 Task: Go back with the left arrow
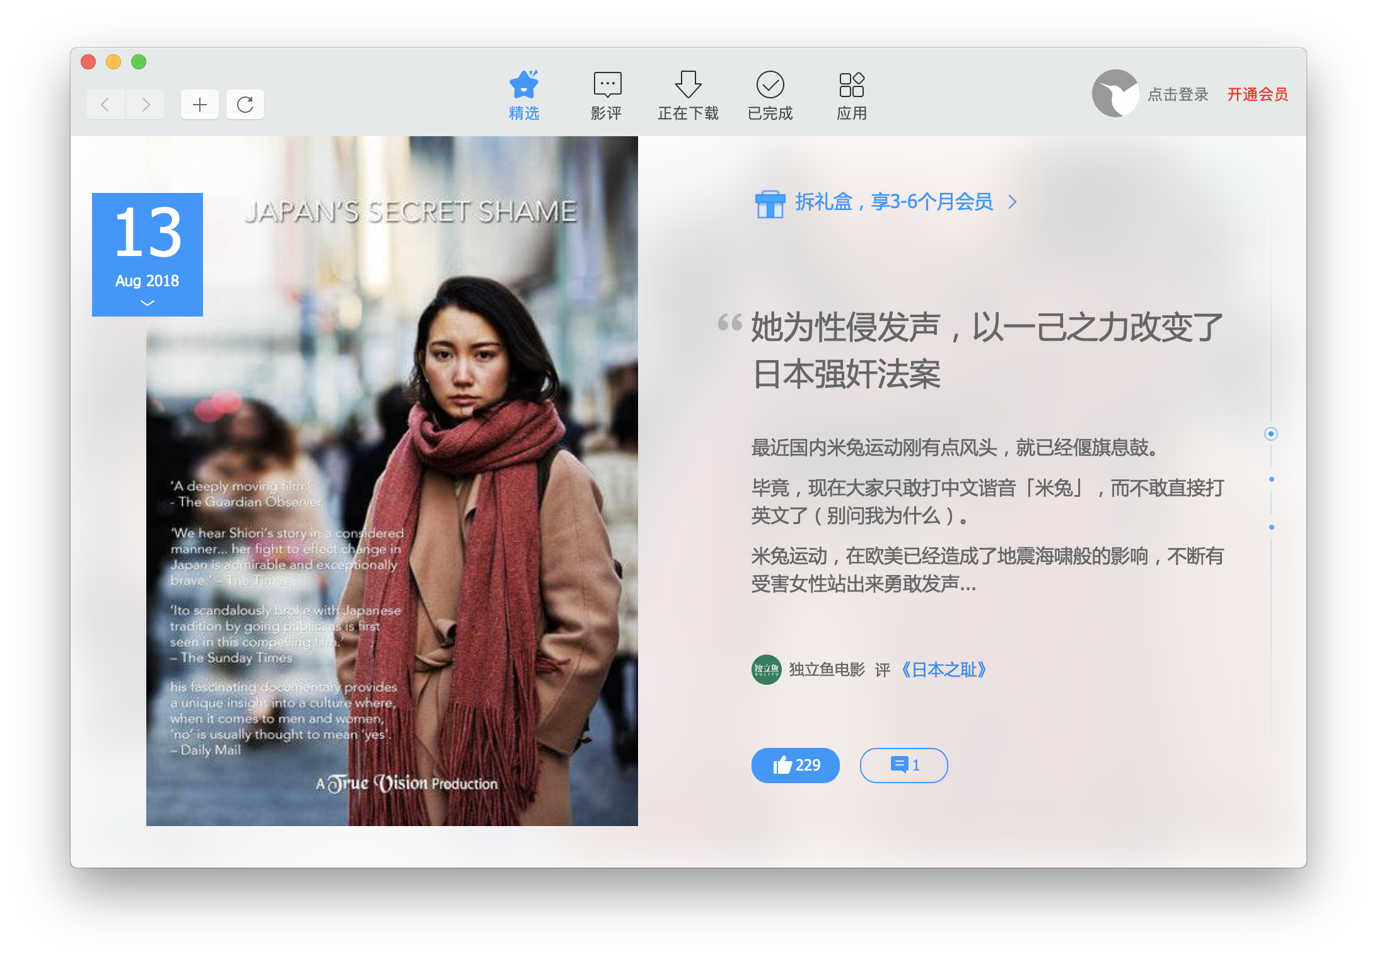tap(106, 105)
